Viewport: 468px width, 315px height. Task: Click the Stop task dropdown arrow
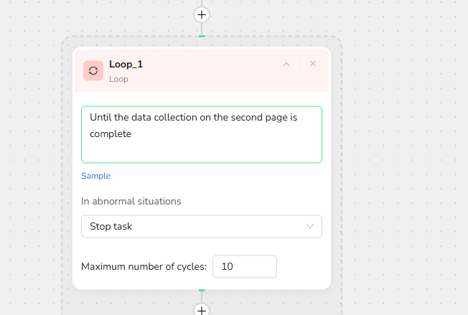310,226
